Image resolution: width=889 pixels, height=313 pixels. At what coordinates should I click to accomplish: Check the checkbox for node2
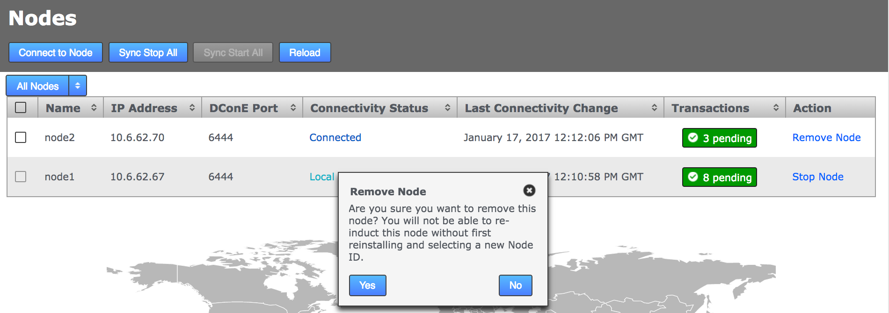click(x=21, y=137)
